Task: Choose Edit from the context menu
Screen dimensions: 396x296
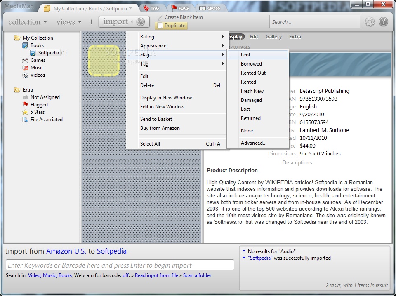Action: tap(177, 76)
